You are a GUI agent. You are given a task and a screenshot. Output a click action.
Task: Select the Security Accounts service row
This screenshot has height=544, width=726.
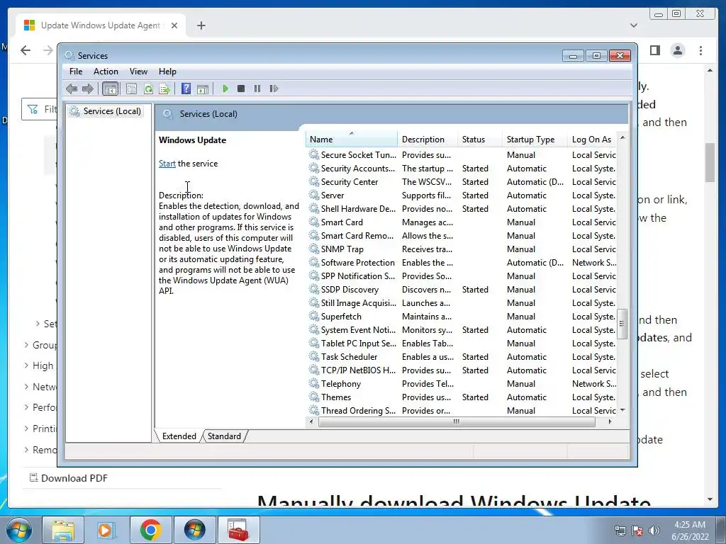point(462,169)
